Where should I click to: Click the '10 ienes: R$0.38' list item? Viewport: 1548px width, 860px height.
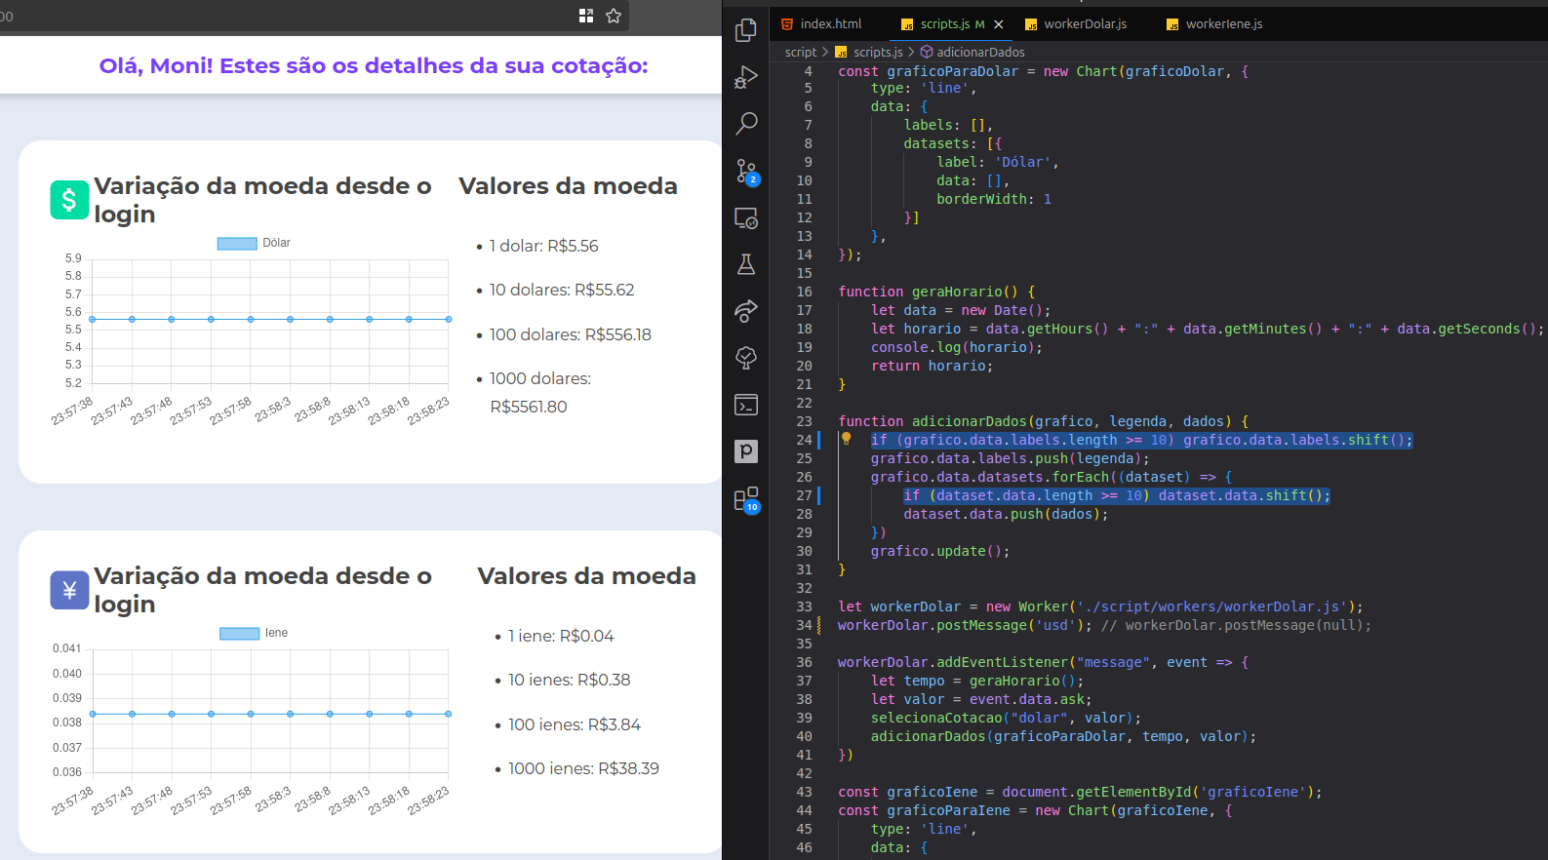tap(570, 680)
